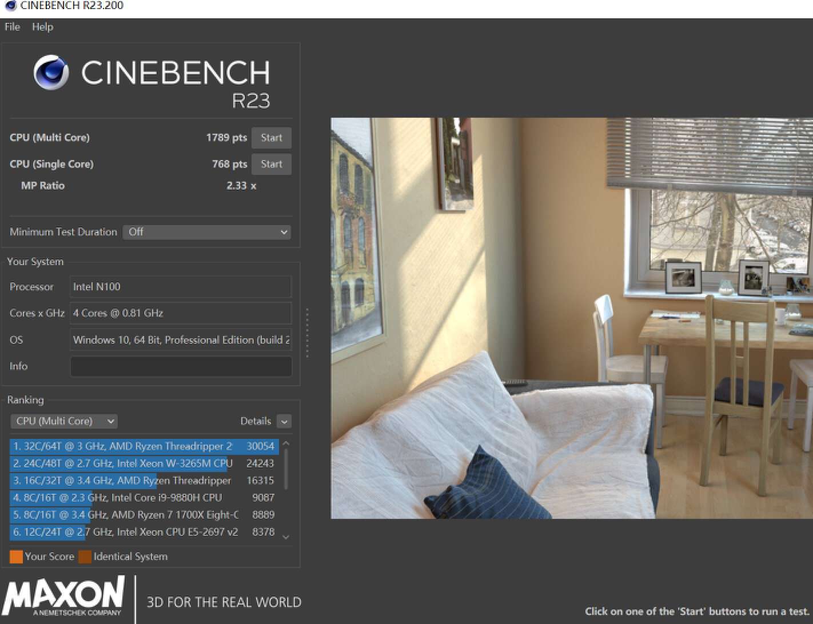Select ranking entry Intel Xeon E5-2697 v2
This screenshot has width=813, height=624.
click(x=144, y=532)
